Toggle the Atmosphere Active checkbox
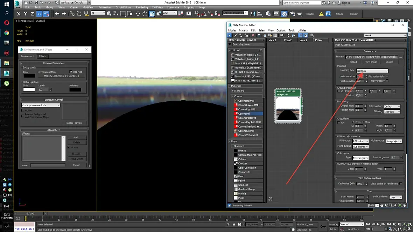 pos(69,147)
